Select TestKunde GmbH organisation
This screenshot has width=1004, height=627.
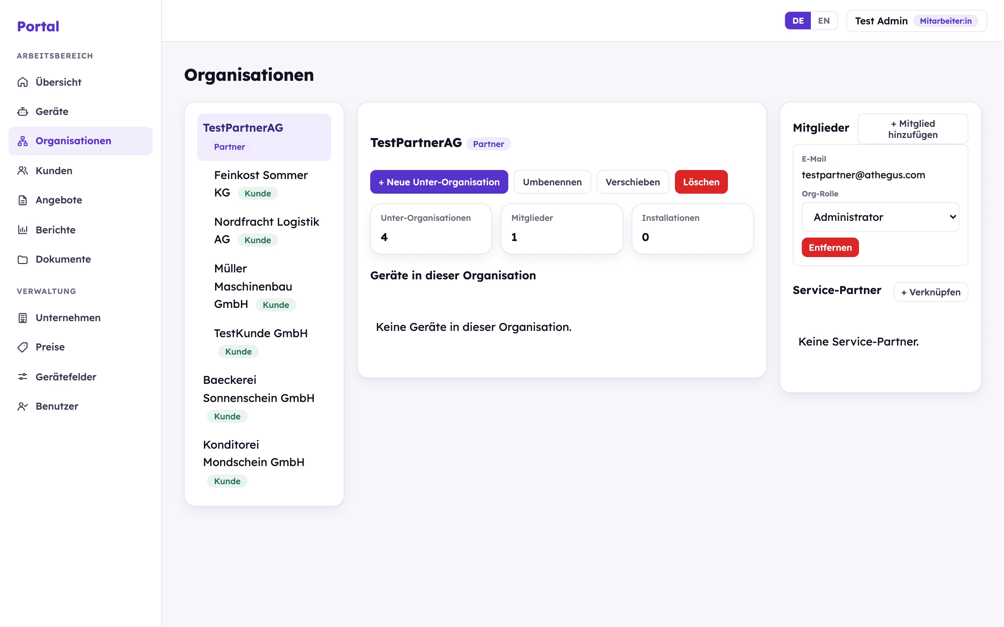270,342
